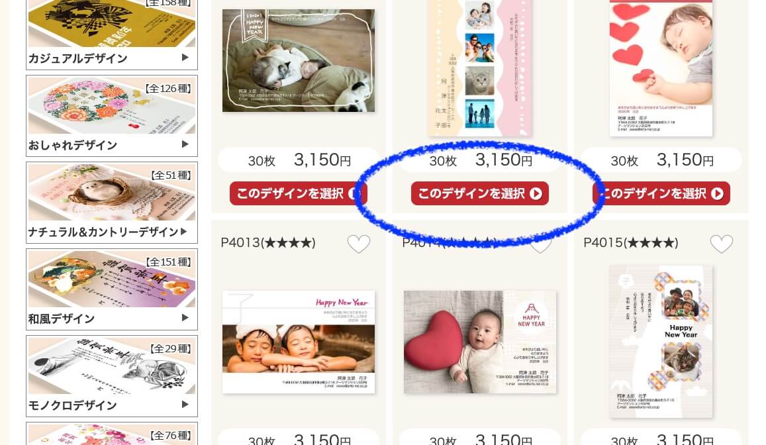Open the P4015 family and cat photo card
This screenshot has width=766, height=445.
[661, 342]
